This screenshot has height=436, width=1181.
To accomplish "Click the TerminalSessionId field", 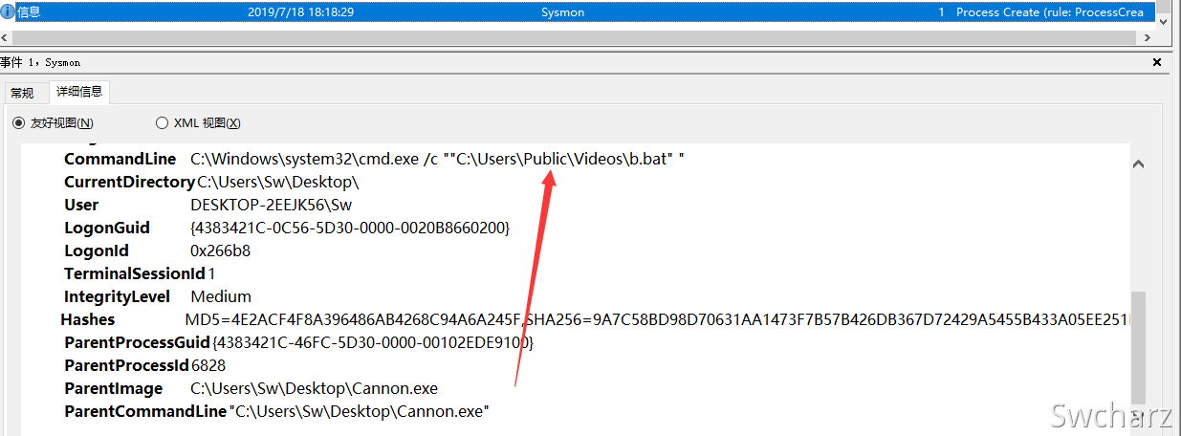I will [x=140, y=273].
